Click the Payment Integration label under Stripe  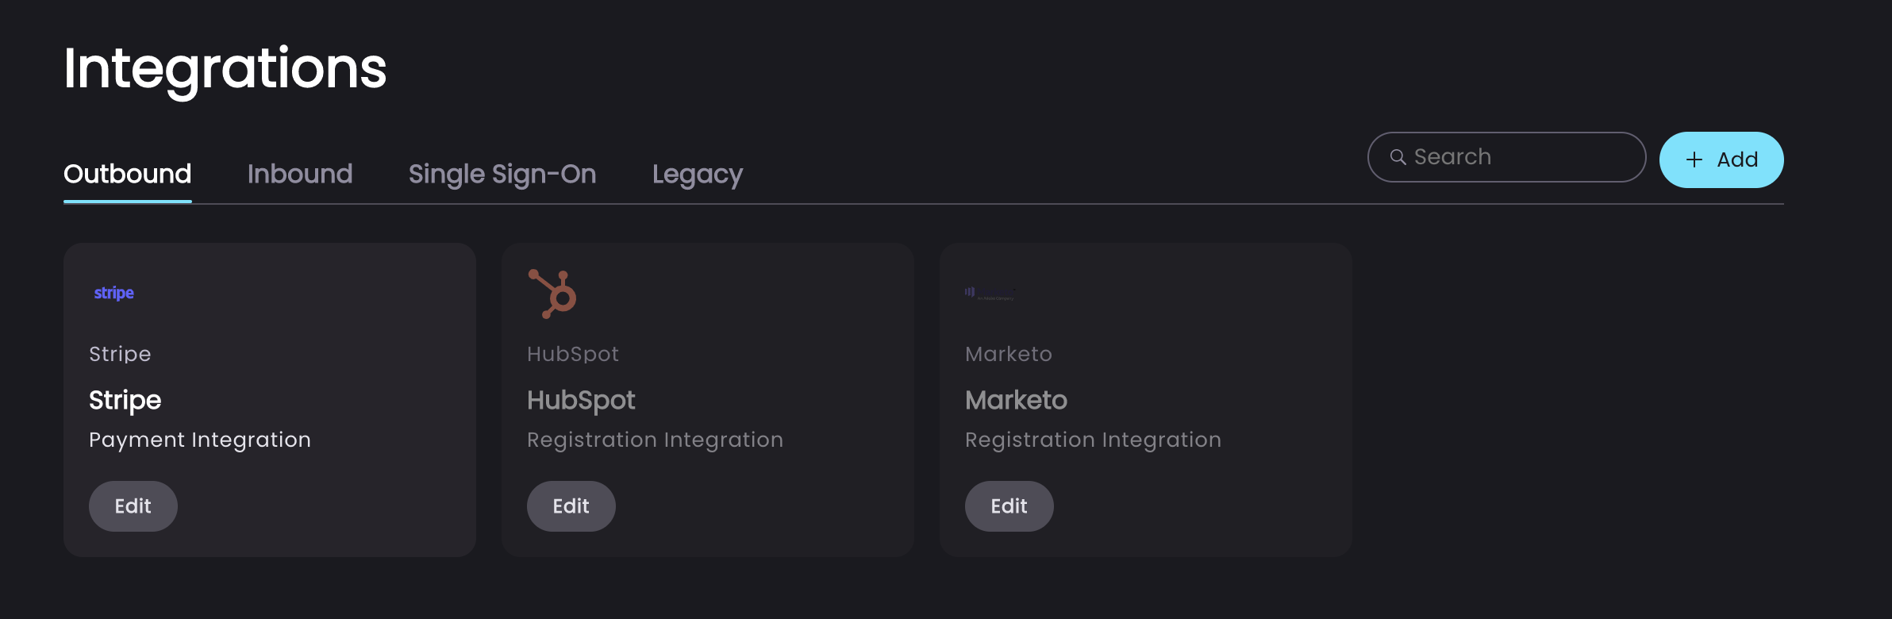tap(200, 440)
